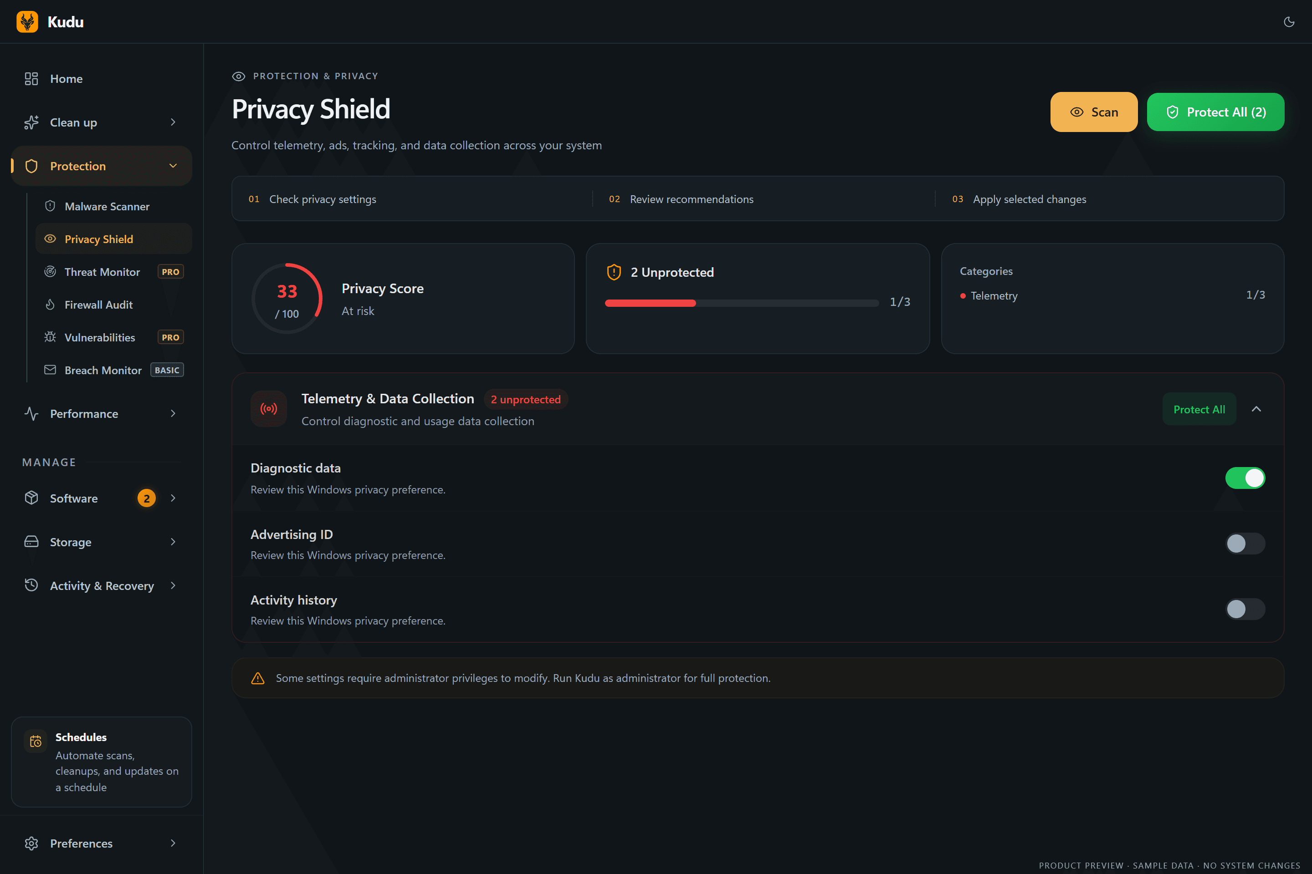The height and width of the screenshot is (874, 1312).
Task: Click the Kudu app name
Action: tap(65, 22)
